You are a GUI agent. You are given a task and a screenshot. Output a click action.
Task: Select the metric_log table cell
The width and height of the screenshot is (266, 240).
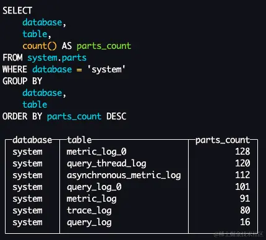(x=92, y=199)
